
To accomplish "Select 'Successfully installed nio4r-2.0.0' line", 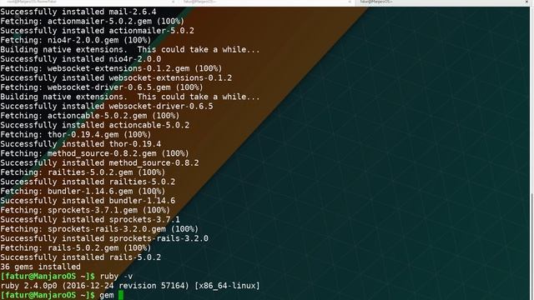I will click(x=81, y=59).
